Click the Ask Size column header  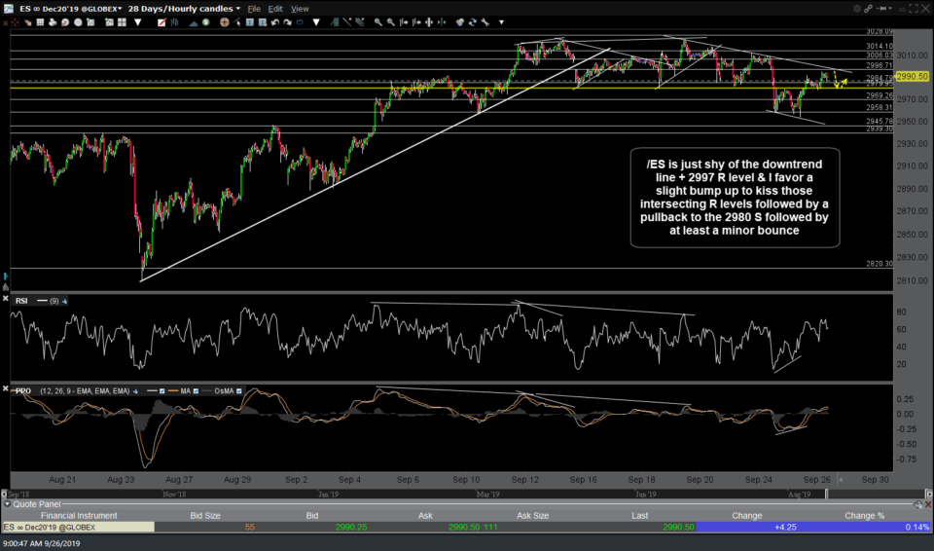[532, 516]
